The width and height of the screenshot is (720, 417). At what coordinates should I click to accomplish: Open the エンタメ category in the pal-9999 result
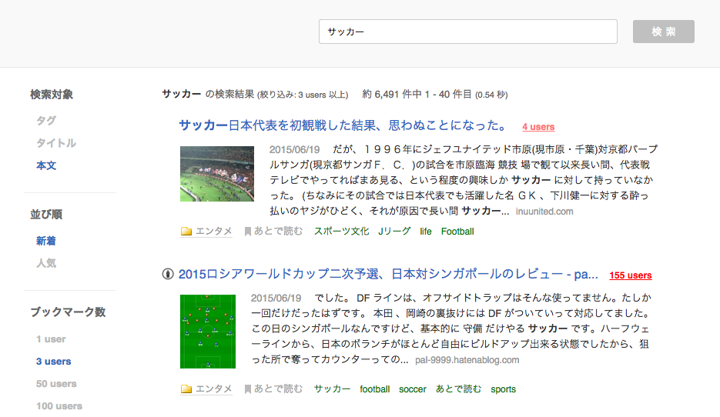click(x=213, y=389)
